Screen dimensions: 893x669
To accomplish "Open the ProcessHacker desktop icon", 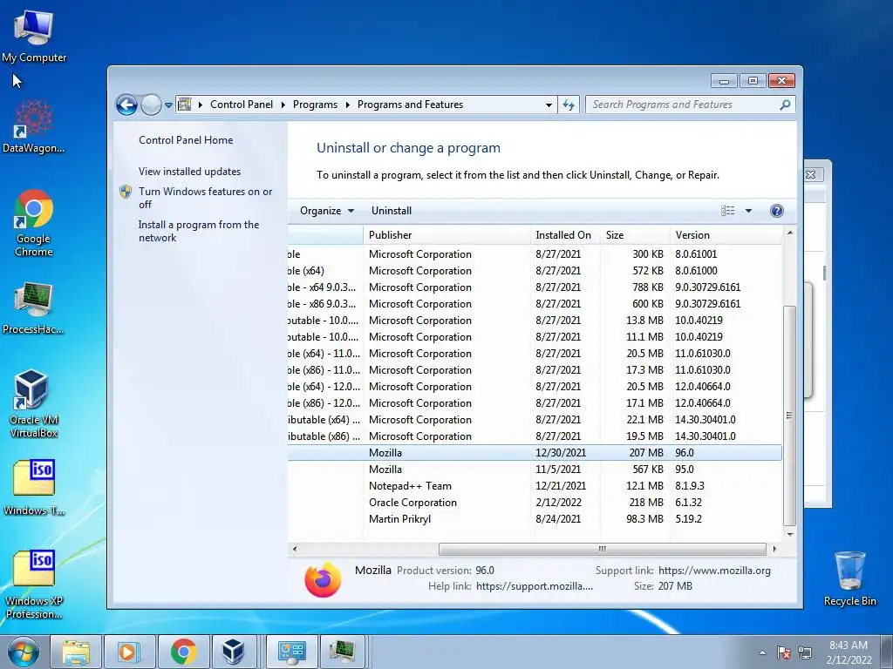I will [x=34, y=307].
